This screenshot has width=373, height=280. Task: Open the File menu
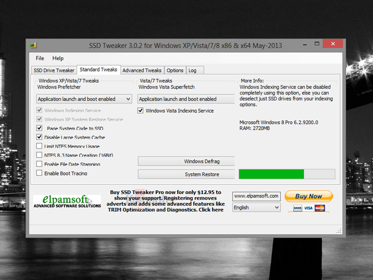coord(40,58)
